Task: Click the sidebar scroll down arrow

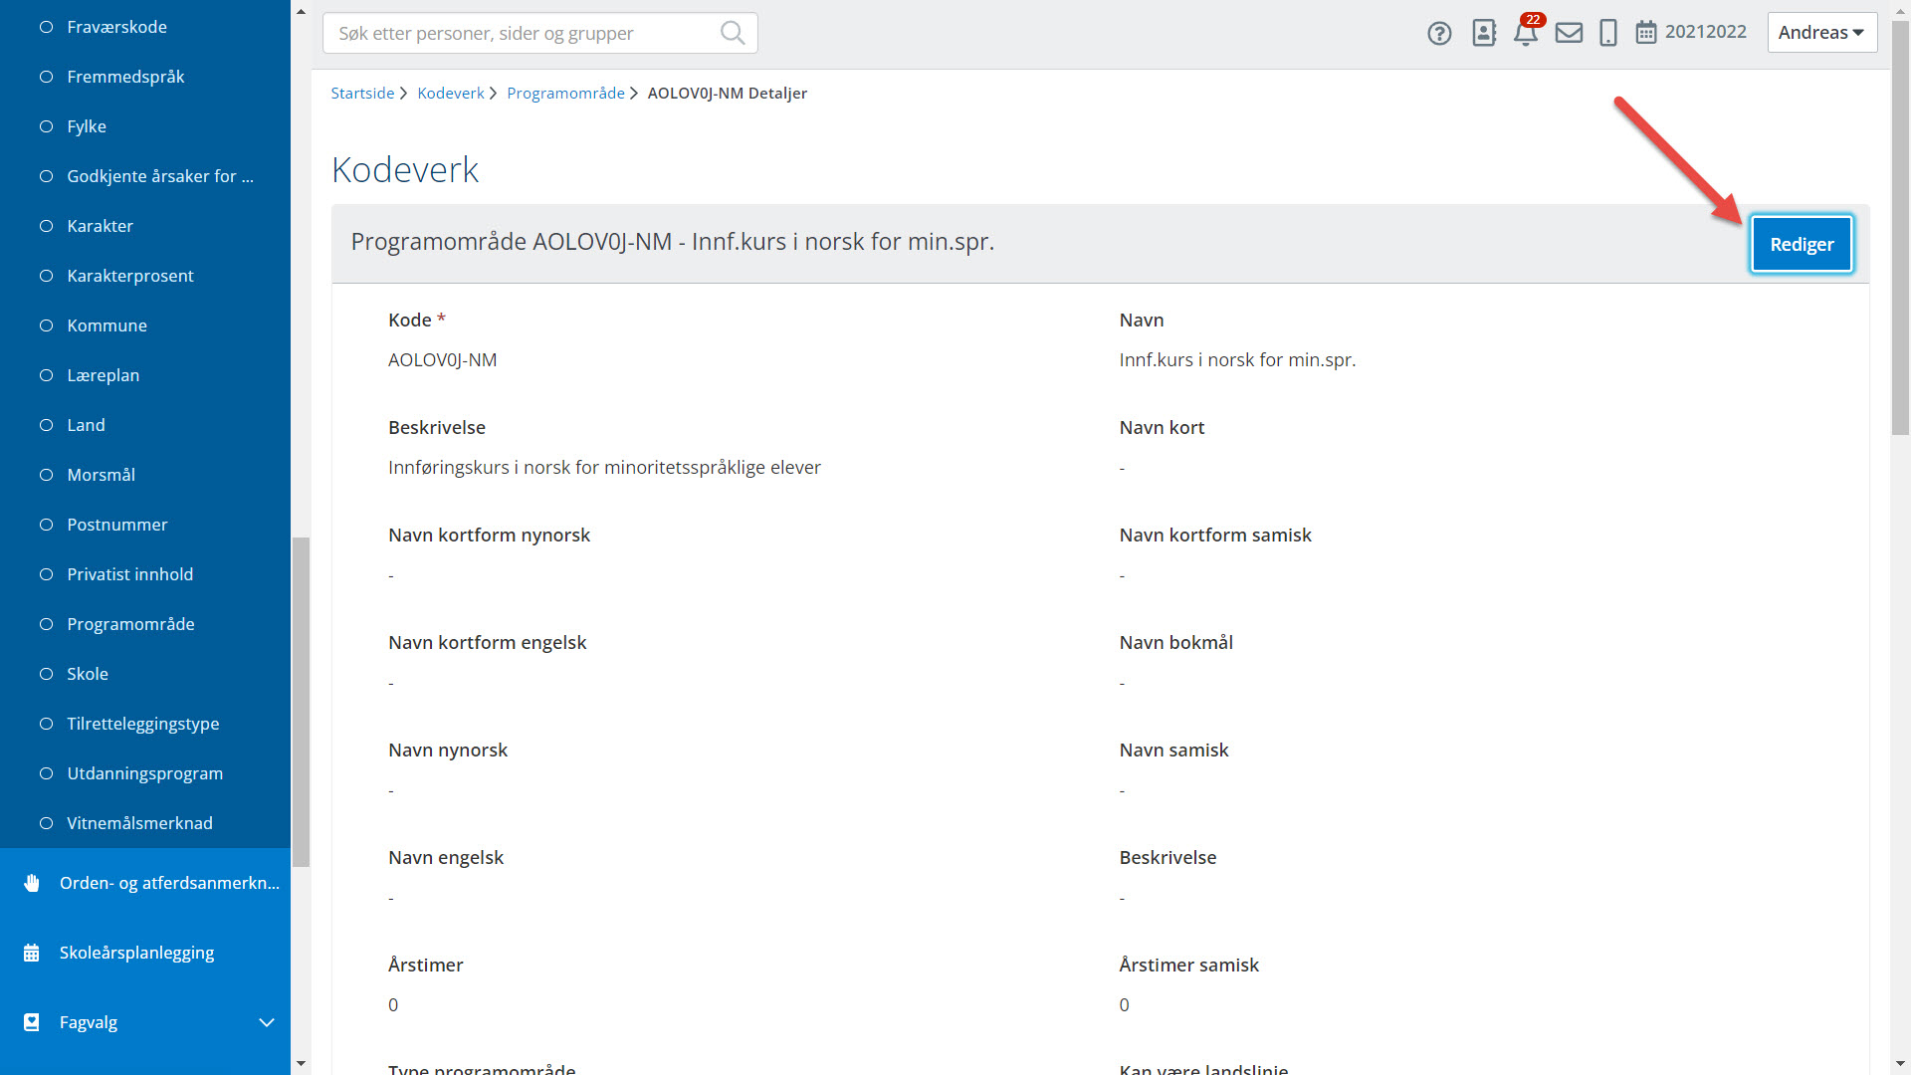Action: (301, 1063)
